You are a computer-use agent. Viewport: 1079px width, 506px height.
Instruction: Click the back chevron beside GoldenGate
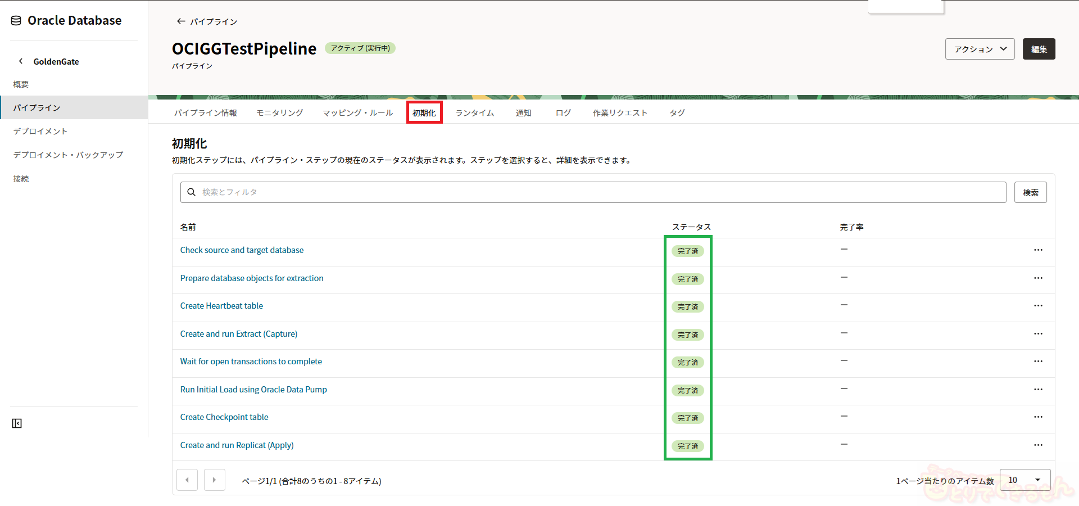21,61
